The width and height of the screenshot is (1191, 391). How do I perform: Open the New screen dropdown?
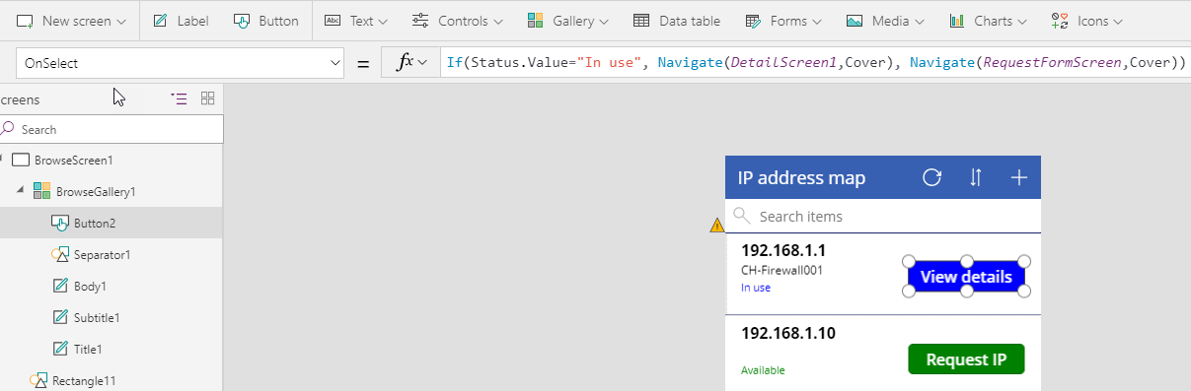(x=72, y=21)
